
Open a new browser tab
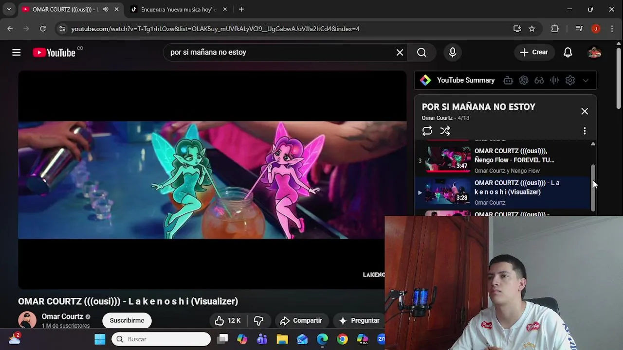(x=241, y=9)
